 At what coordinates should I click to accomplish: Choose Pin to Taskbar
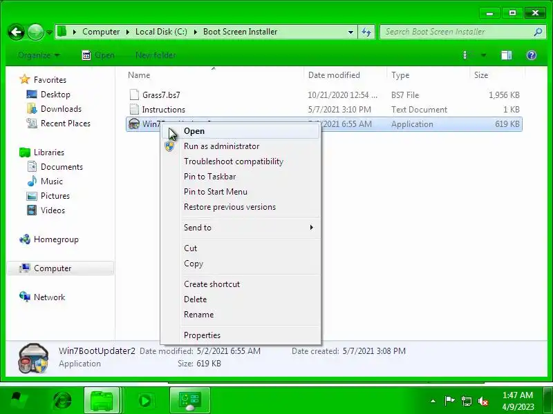[x=241, y=177]
